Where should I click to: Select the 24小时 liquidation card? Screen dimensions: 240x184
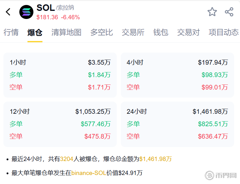click(x=177, y=124)
